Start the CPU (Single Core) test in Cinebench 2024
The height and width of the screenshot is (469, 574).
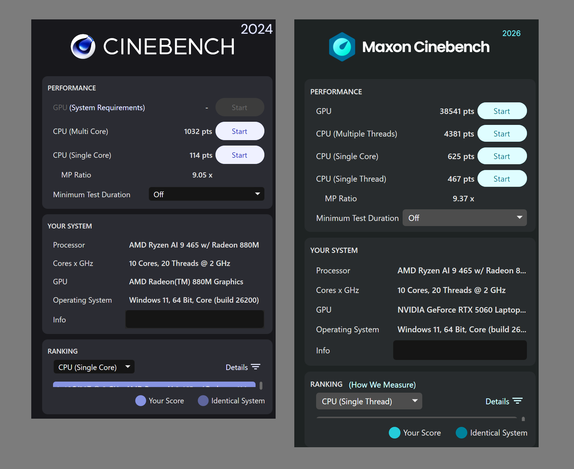tap(240, 155)
